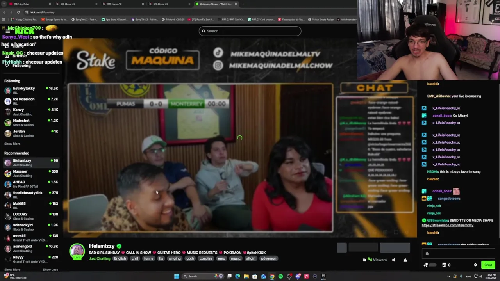Open Reyyy recommended channel

(x=31, y=259)
